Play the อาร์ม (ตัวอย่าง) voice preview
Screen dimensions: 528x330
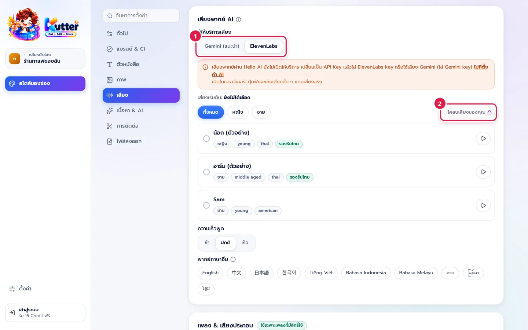point(483,172)
